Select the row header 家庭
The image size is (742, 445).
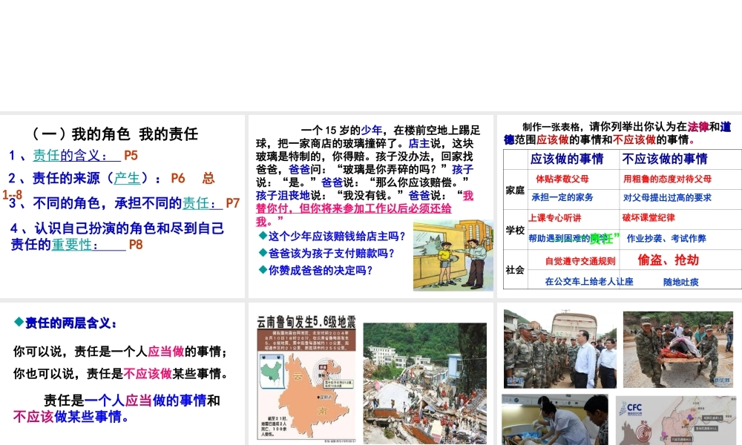coord(515,190)
